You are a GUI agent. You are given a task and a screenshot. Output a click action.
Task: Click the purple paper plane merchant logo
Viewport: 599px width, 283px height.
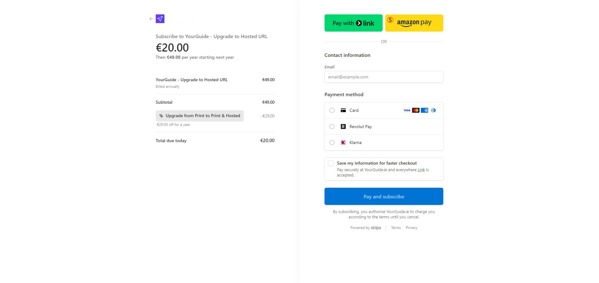point(160,19)
